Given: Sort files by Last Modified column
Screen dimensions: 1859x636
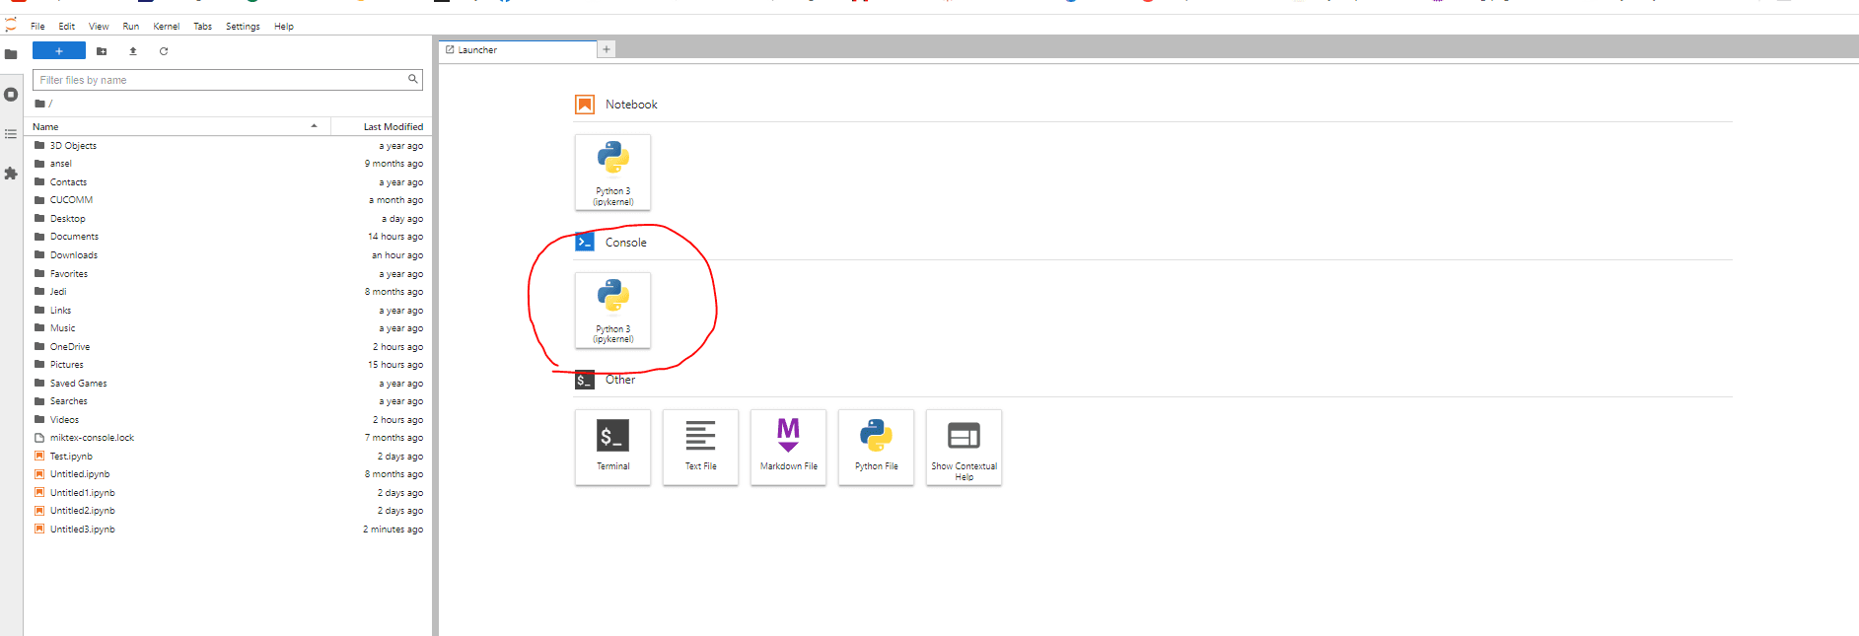Looking at the screenshot, I should [x=393, y=127].
